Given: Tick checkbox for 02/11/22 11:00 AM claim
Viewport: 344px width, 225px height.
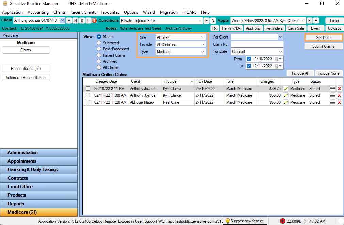Looking at the screenshot, I should 88,95.
